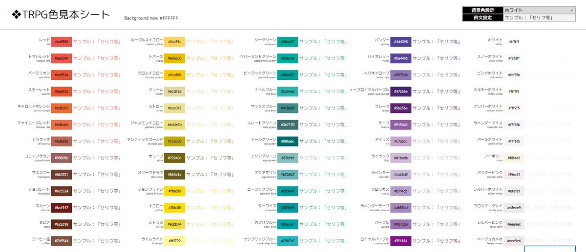586x252 pixels.
Task: Pick the キャロットオレンジ #ed6d35 swatch
Action: click(x=62, y=108)
